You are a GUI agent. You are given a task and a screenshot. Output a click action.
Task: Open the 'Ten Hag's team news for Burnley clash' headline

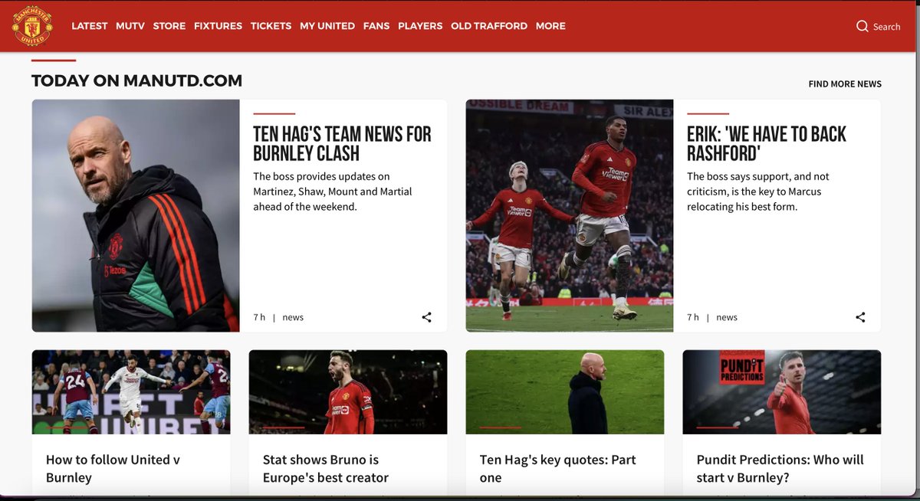342,144
